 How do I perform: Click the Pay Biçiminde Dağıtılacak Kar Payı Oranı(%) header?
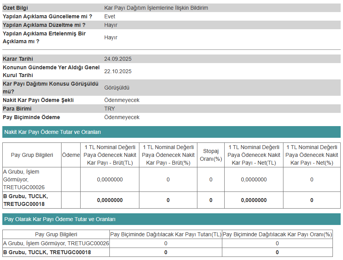pos(277,234)
